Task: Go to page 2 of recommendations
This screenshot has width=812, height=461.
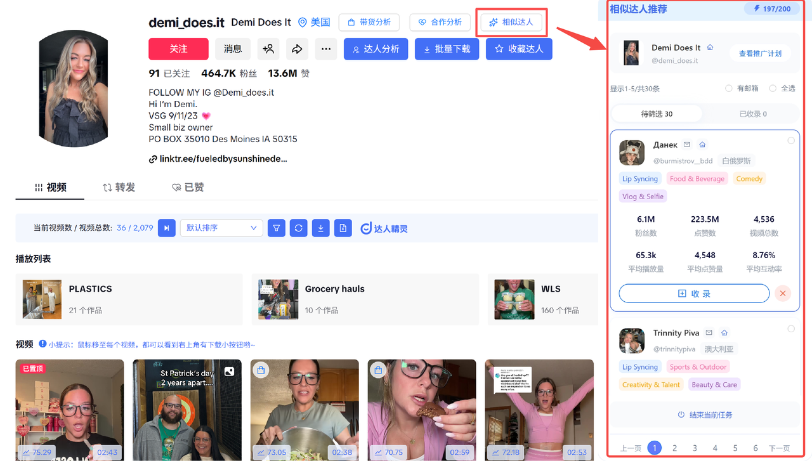Action: 674,448
